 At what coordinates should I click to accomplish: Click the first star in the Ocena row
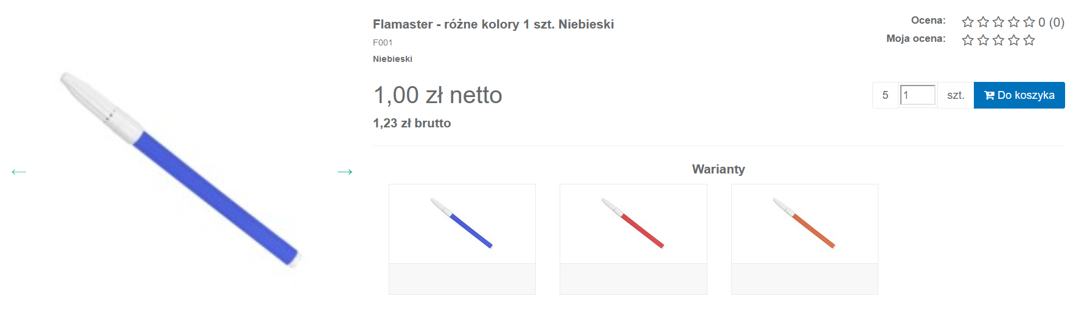pos(968,22)
